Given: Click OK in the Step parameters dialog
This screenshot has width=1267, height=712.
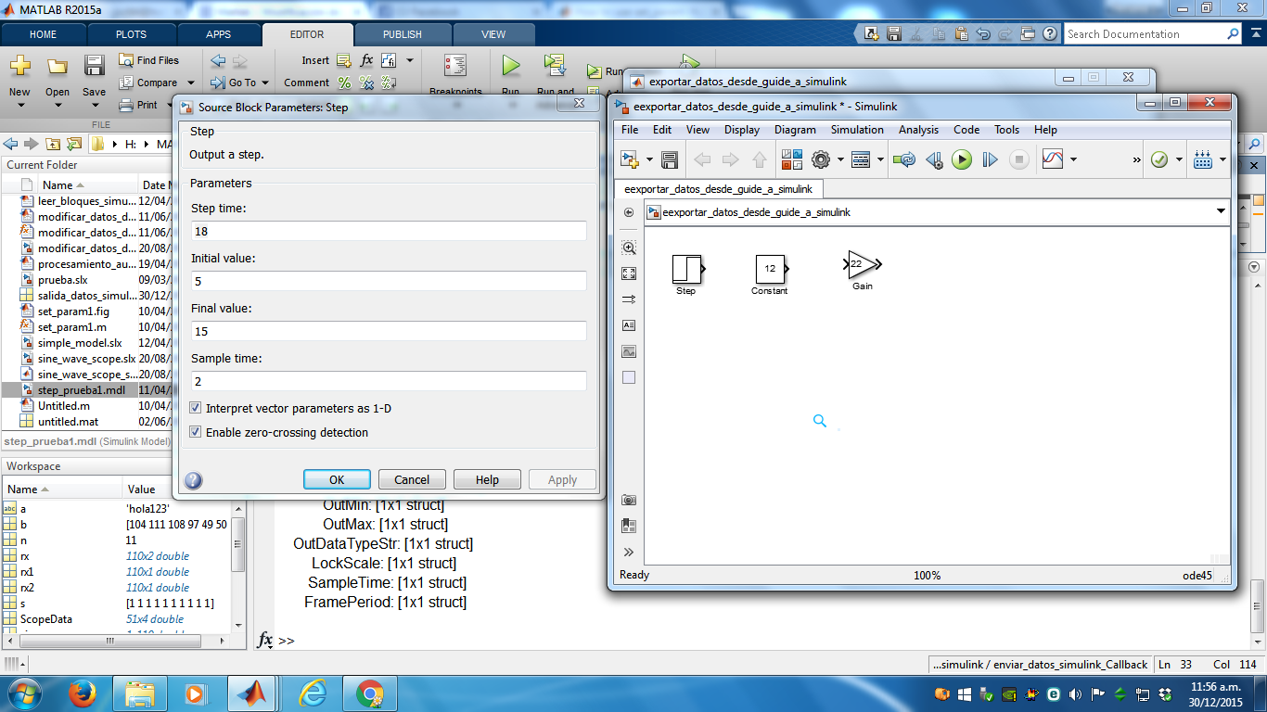Looking at the screenshot, I should 337,479.
